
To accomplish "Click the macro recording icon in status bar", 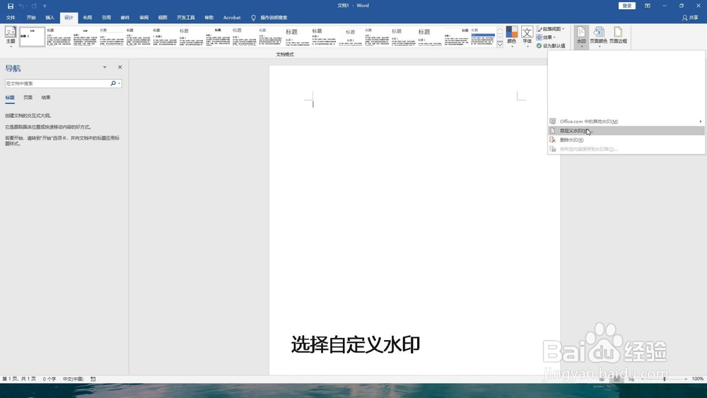I will pos(93,379).
